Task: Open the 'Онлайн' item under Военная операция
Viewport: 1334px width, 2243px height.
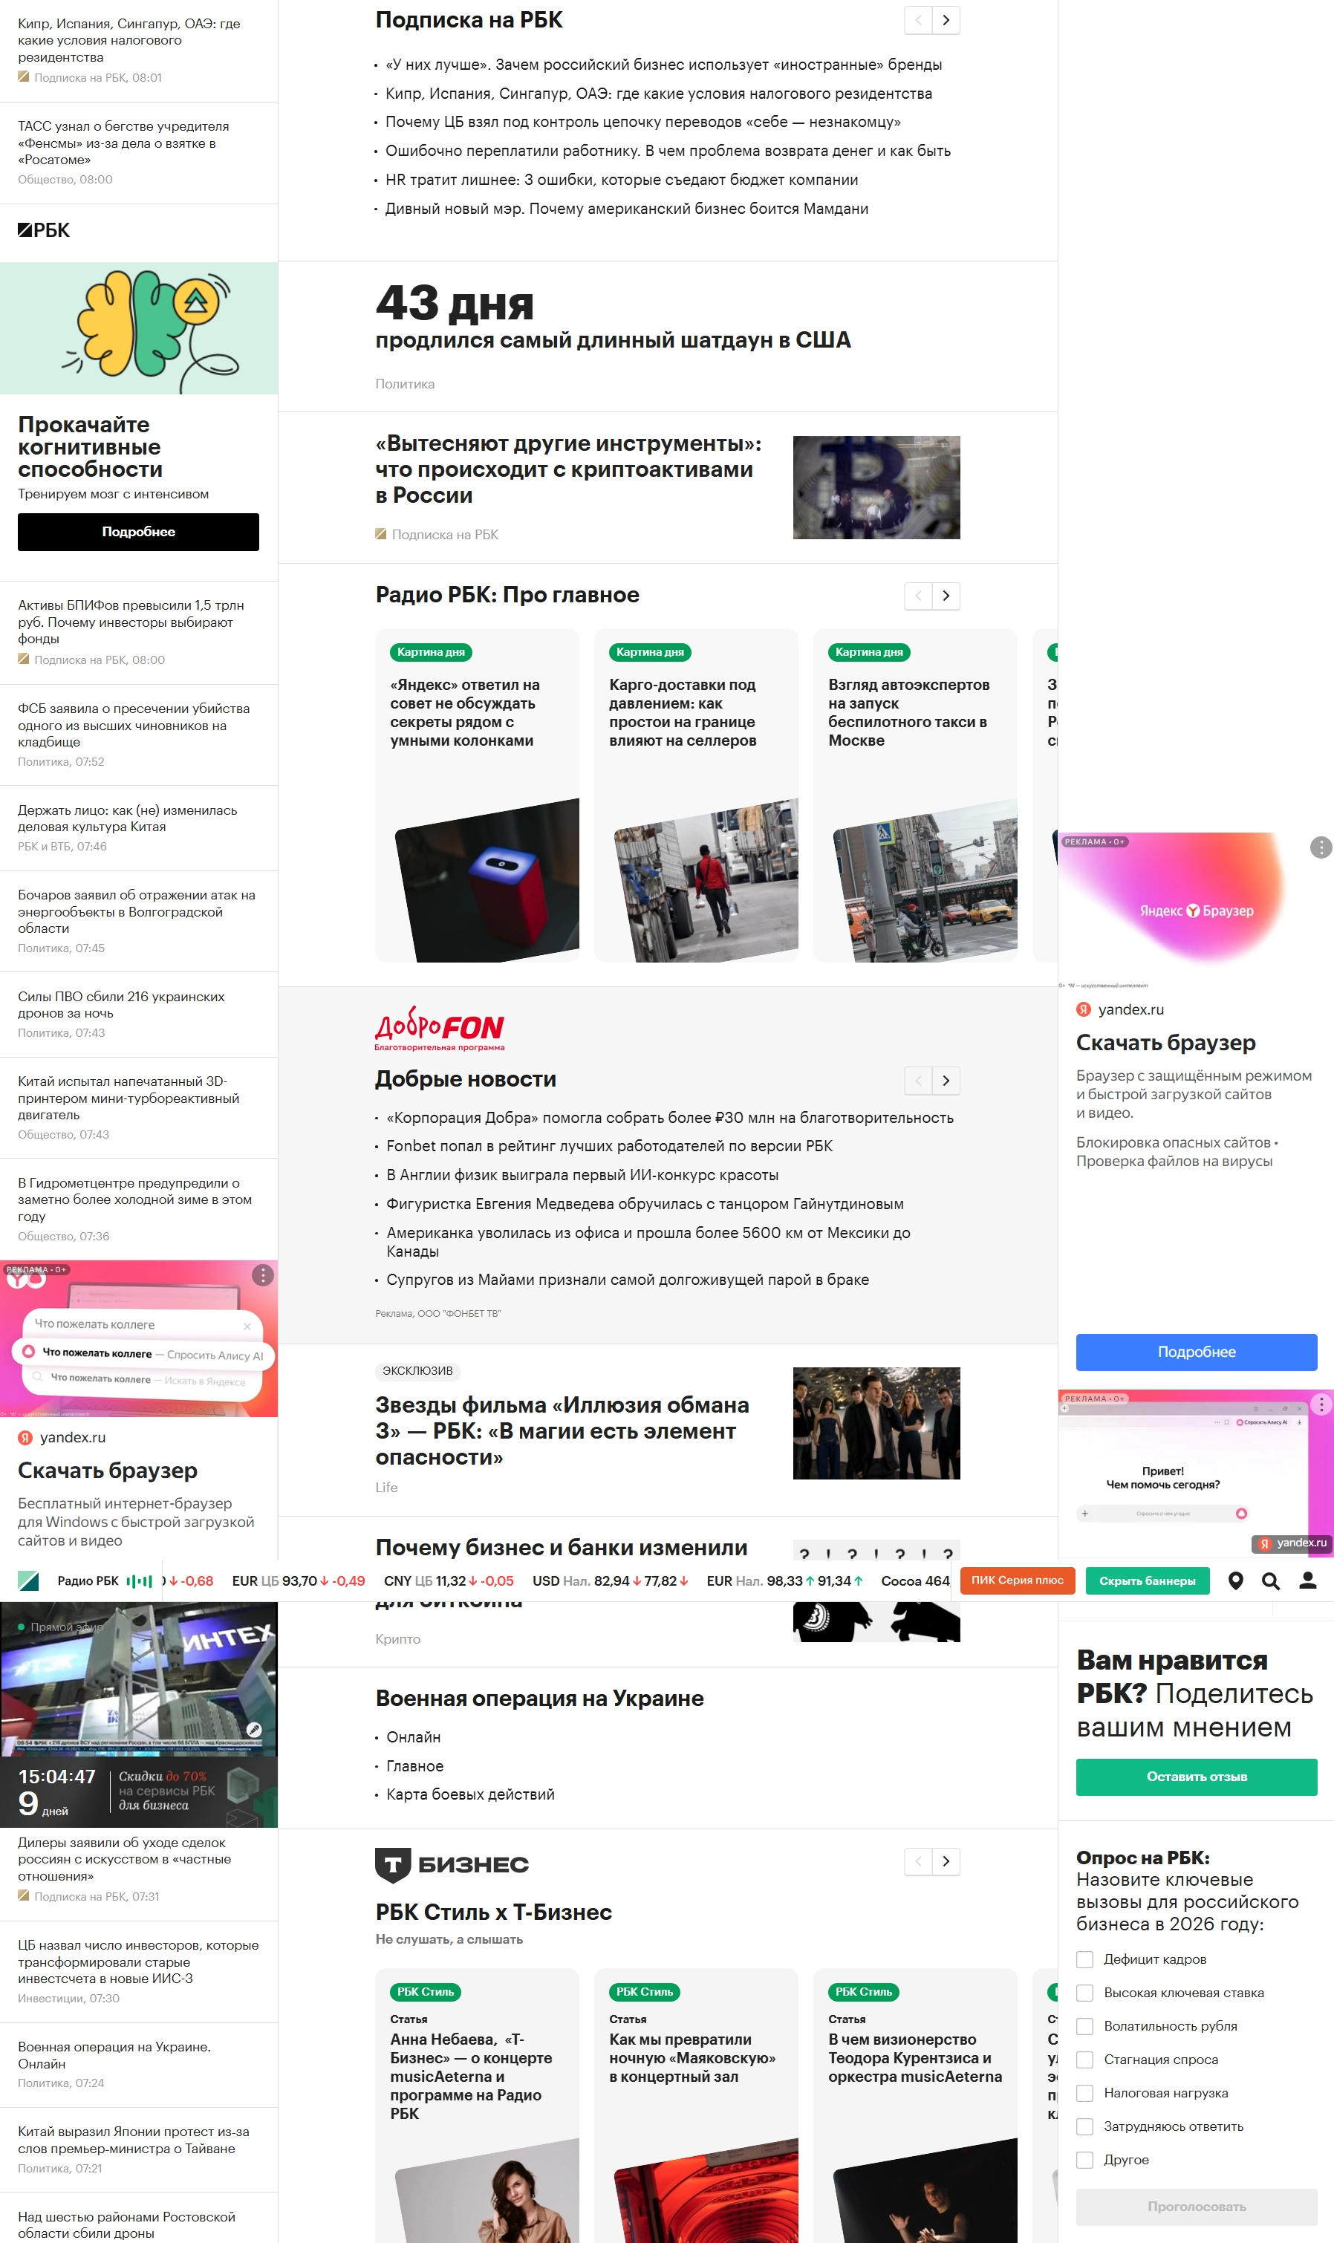Action: pyautogui.click(x=414, y=1737)
